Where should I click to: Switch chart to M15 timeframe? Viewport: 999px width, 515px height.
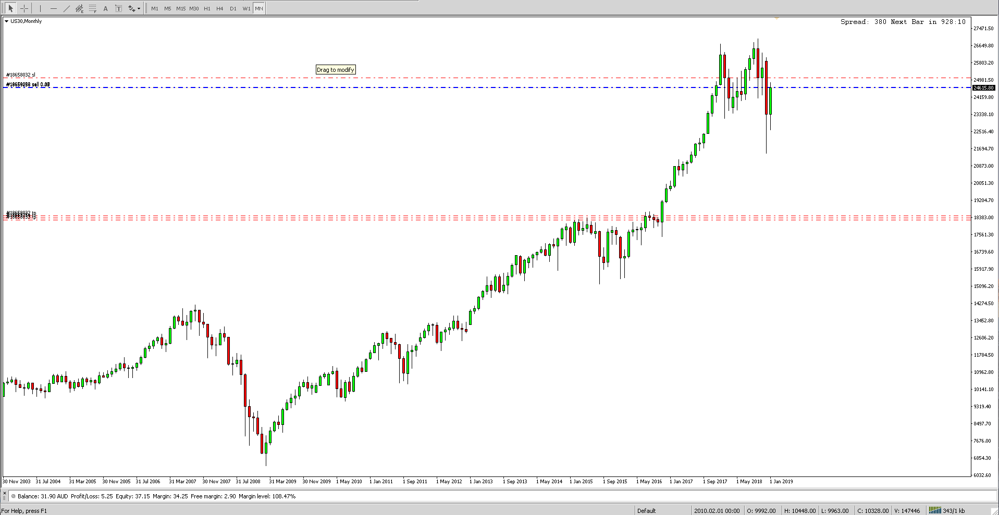[x=181, y=8]
